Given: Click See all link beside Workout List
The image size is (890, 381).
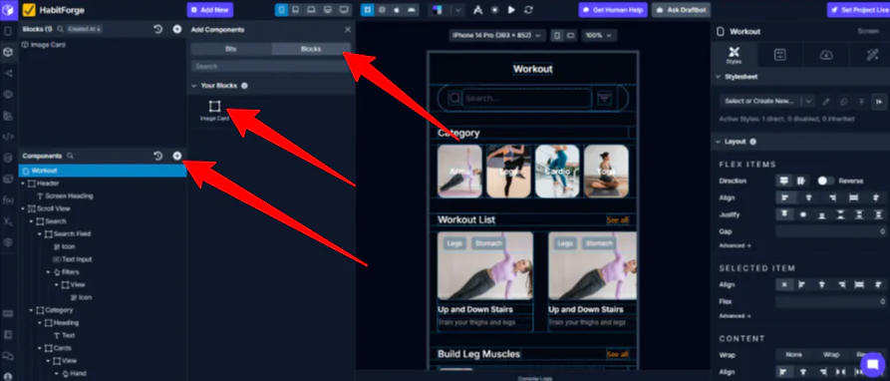Looking at the screenshot, I should tap(618, 219).
